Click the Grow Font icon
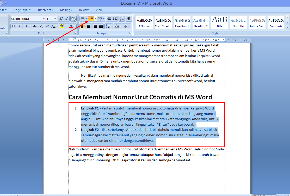This screenshot has width=290, height=196. point(60,19)
